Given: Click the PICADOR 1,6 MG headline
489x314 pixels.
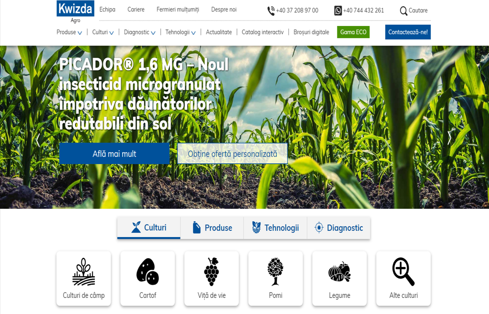Looking at the screenshot, I should [x=144, y=94].
